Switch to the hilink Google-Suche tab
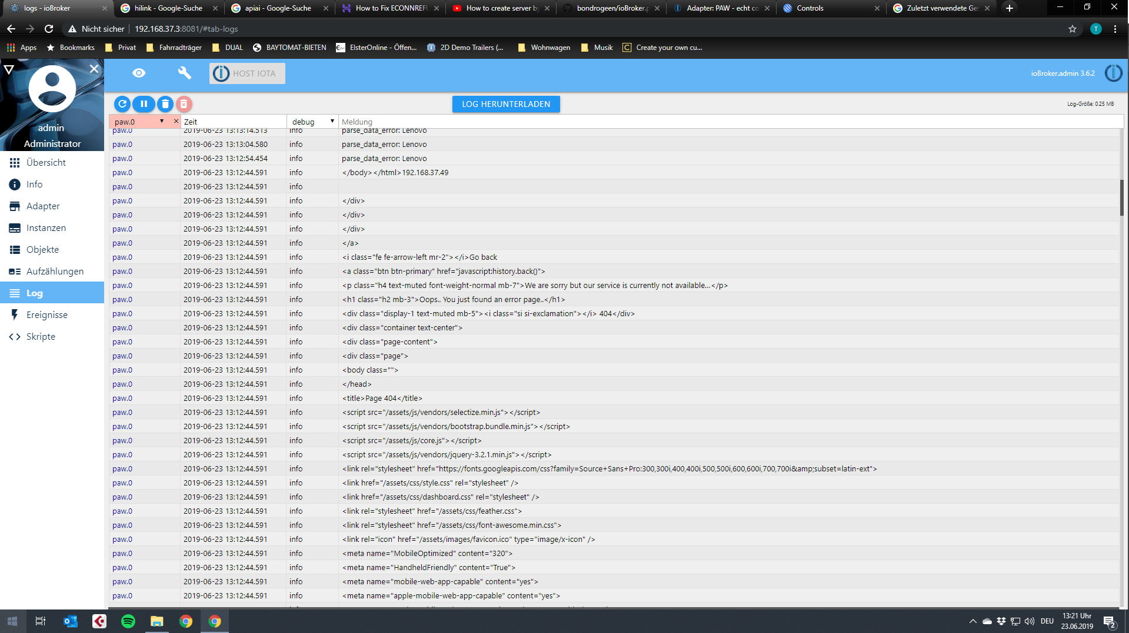 168,8
